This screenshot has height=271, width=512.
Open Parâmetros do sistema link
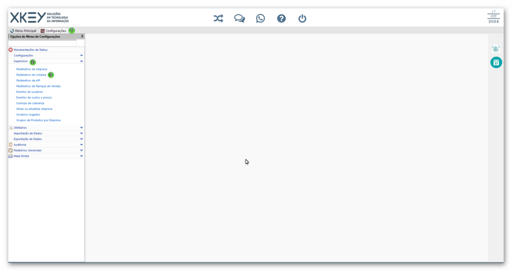[31, 75]
